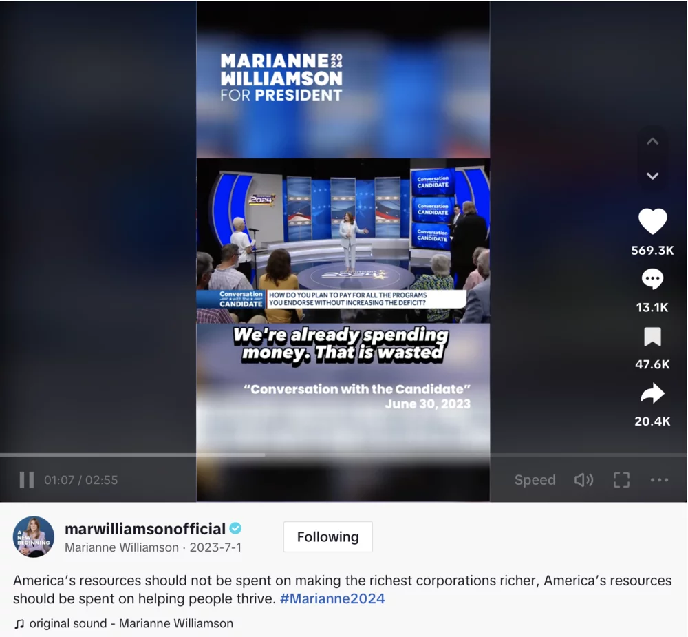Enter fullscreen mode

click(621, 480)
